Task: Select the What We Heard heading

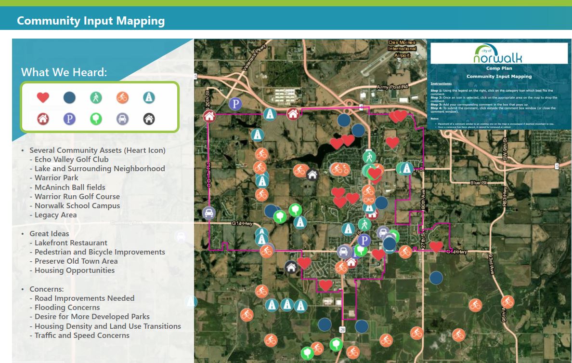Action: [x=64, y=72]
